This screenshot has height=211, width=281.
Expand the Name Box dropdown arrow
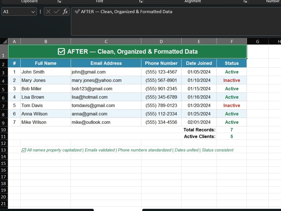33,12
